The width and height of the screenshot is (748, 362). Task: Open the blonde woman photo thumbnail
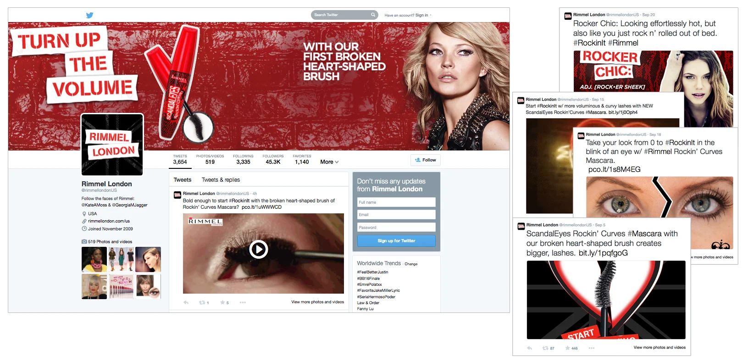(148, 259)
